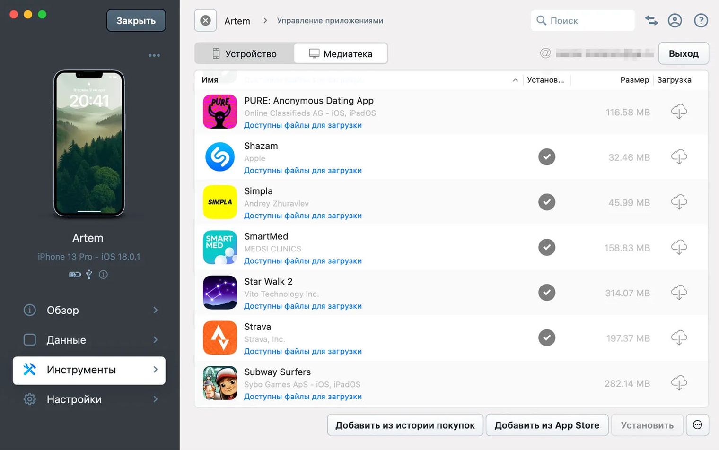Toggle the installed checkmark for Star Walk 2
The width and height of the screenshot is (719, 450).
547,293
